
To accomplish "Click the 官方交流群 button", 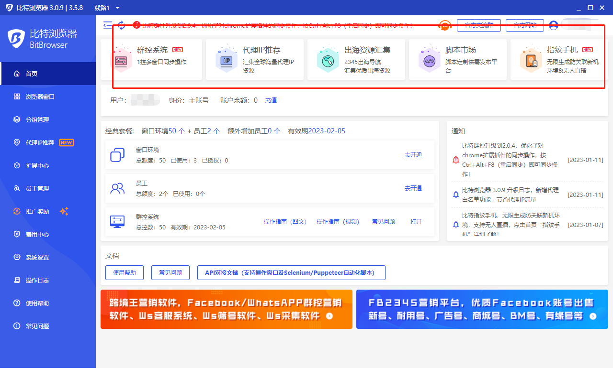I will coord(479,25).
